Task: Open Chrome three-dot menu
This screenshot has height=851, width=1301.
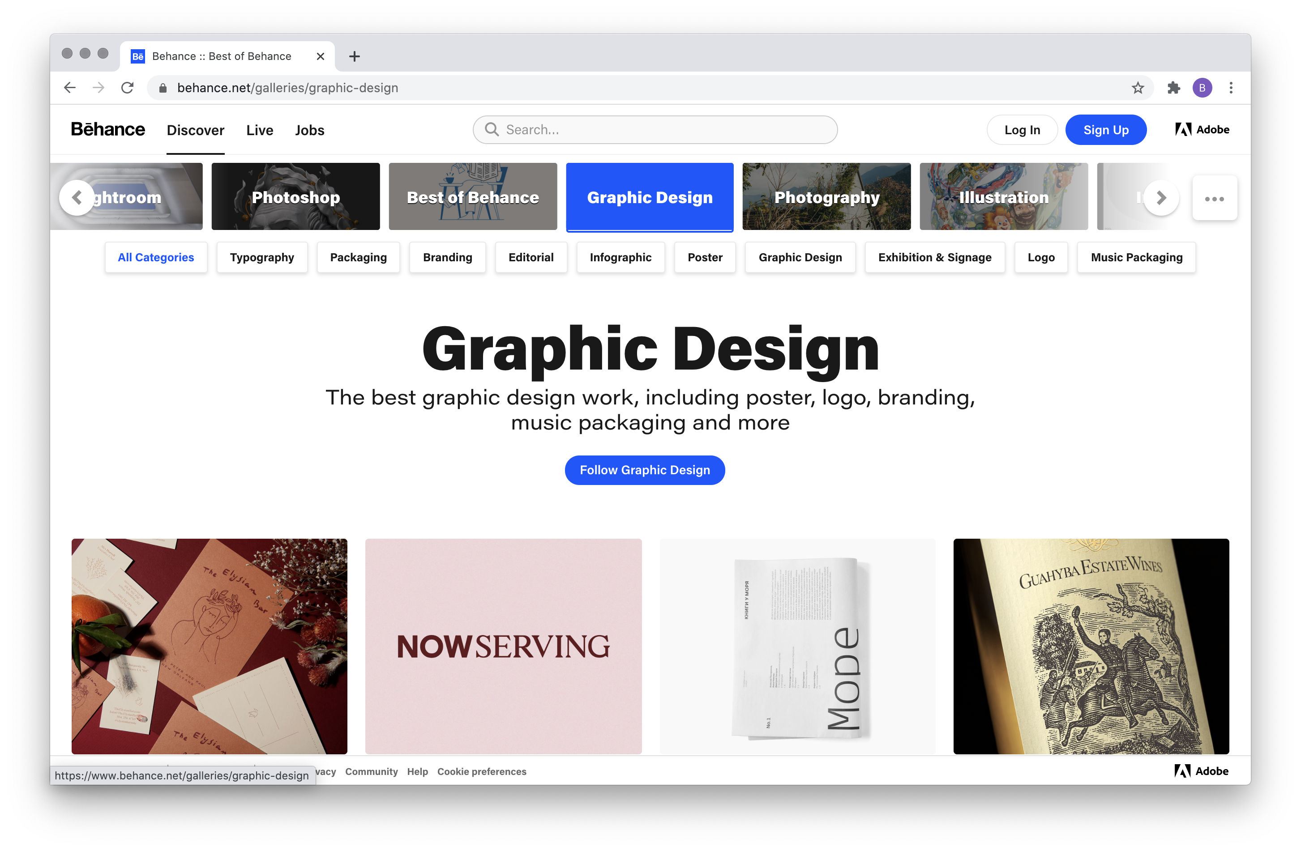Action: pyautogui.click(x=1231, y=88)
